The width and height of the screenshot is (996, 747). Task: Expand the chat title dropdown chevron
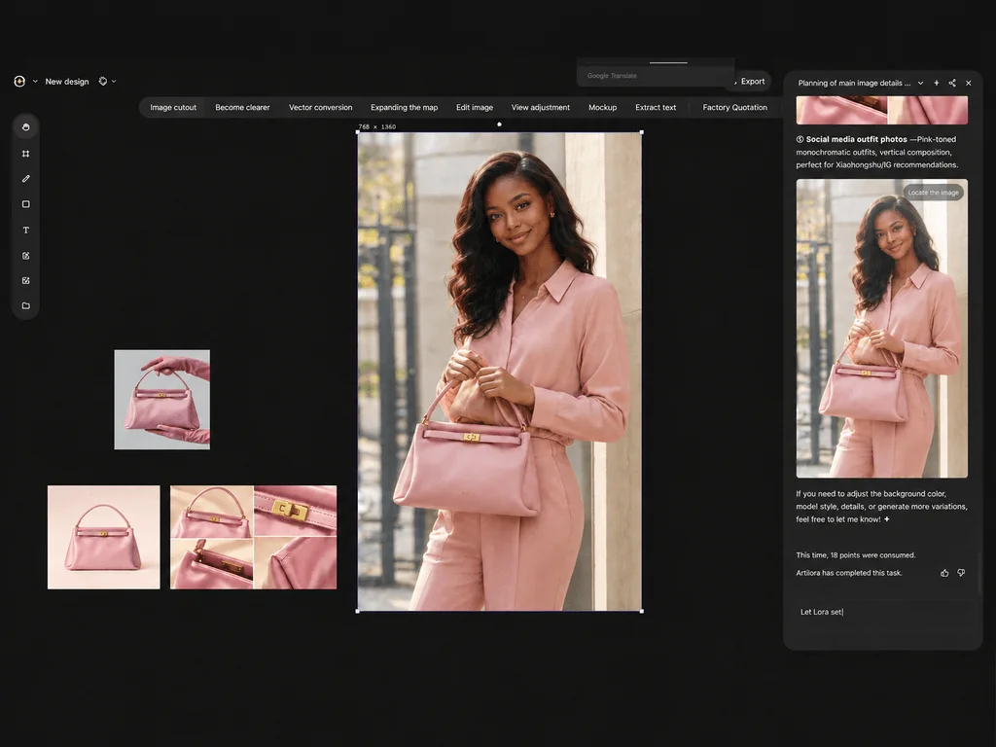(x=920, y=84)
